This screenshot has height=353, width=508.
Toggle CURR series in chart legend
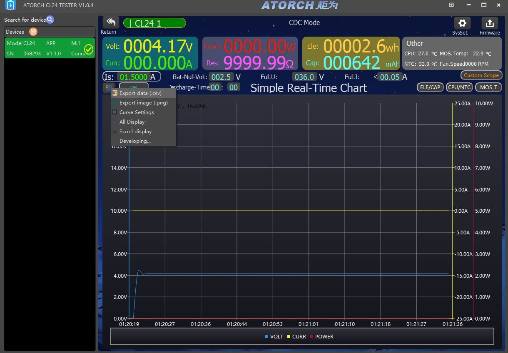296,336
